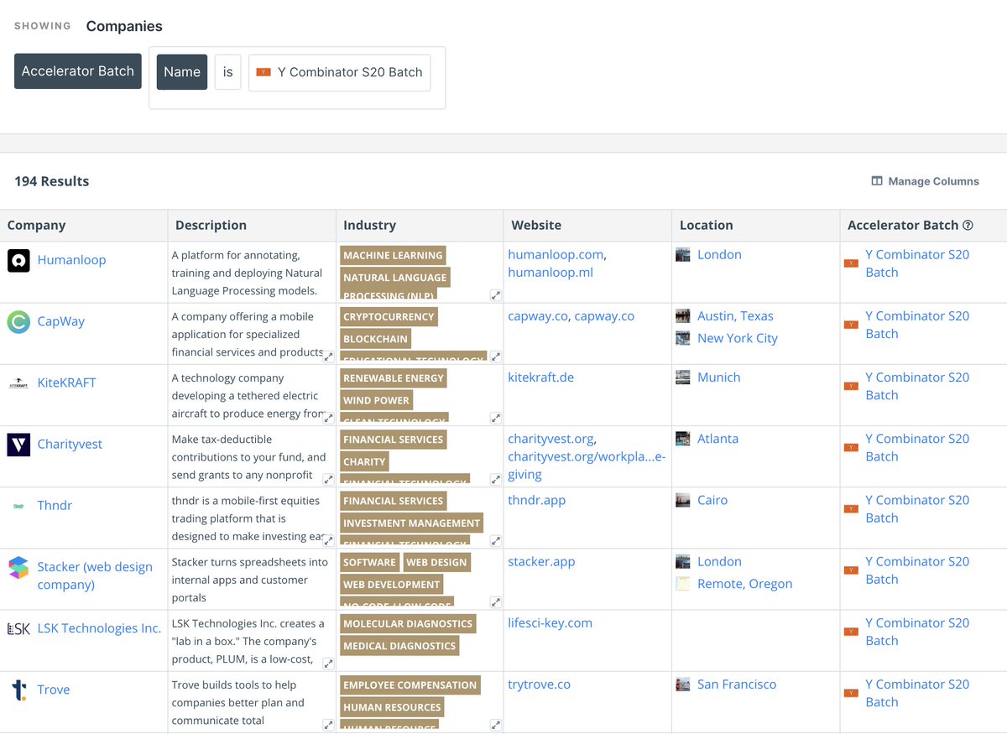Screen dimensions: 1007x734
Task: Click the Thndr logo icon
Action: (18, 506)
